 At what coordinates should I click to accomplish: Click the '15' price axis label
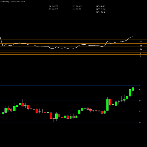click(x=140, y=112)
